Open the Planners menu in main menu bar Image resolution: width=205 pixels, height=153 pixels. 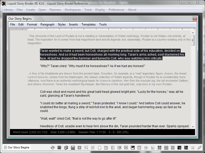pos(55,10)
